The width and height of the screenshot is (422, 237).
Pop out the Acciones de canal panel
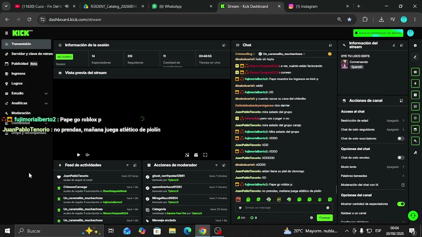[401, 101]
